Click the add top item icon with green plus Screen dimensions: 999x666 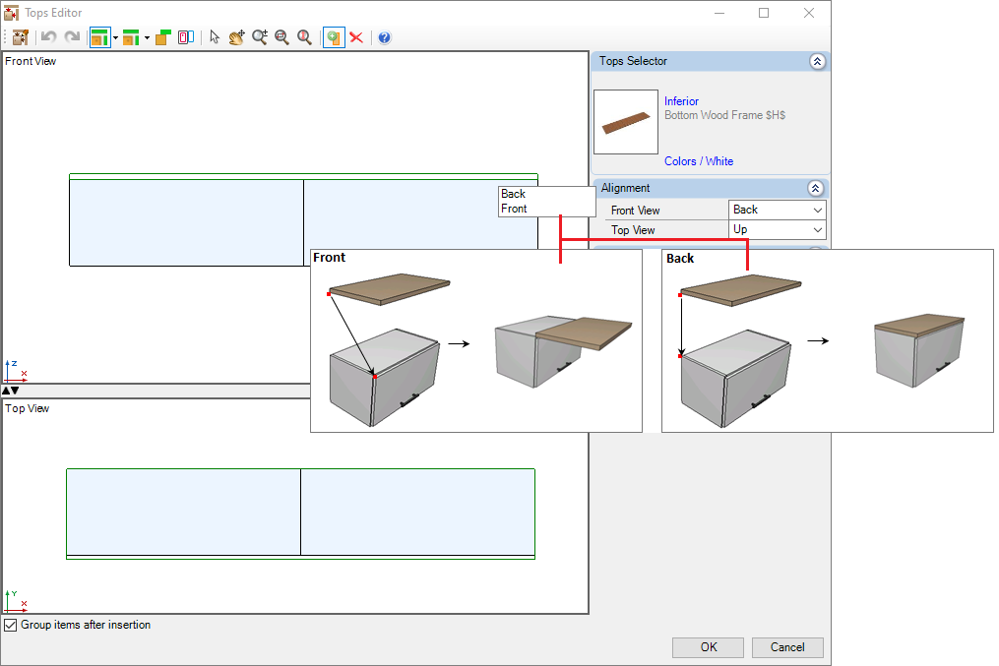coord(334,37)
